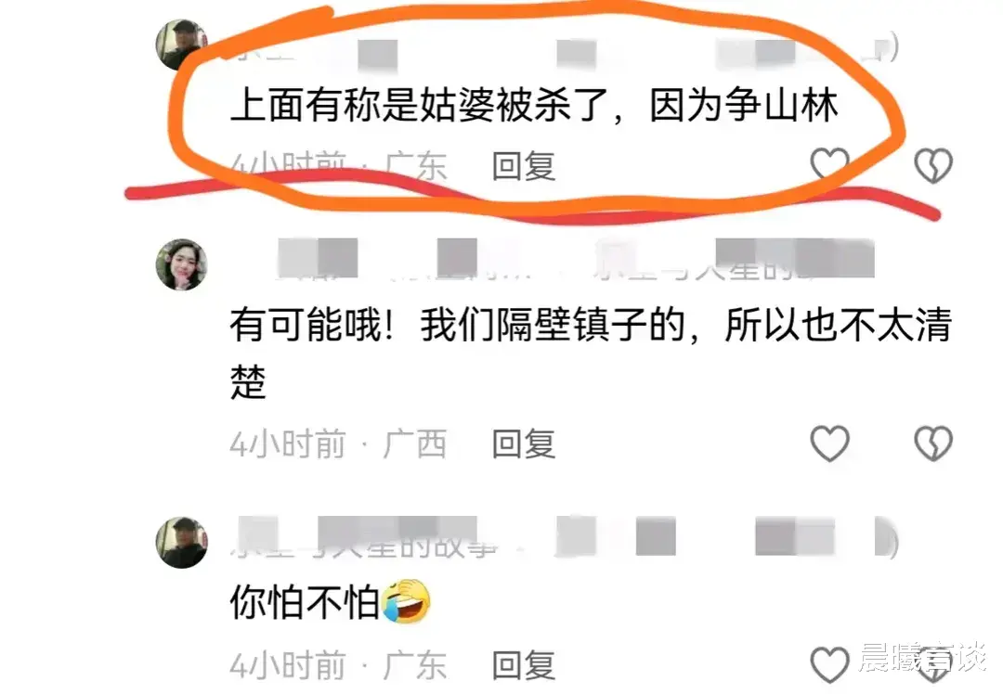Screen dimensions: 1003x694
Task: Like the comment about 争山林
Action: [829, 165]
